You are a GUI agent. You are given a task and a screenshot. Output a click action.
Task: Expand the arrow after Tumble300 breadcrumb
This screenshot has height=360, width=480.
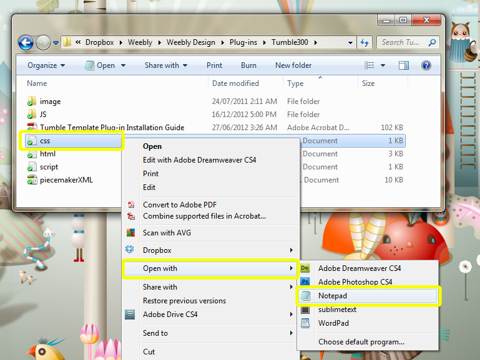pos(315,42)
